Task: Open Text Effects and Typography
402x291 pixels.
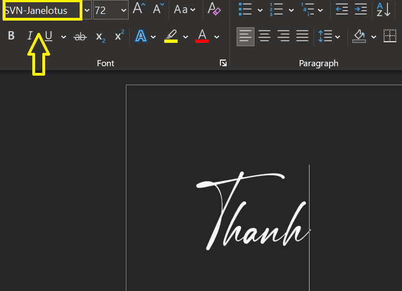Action: [141, 37]
